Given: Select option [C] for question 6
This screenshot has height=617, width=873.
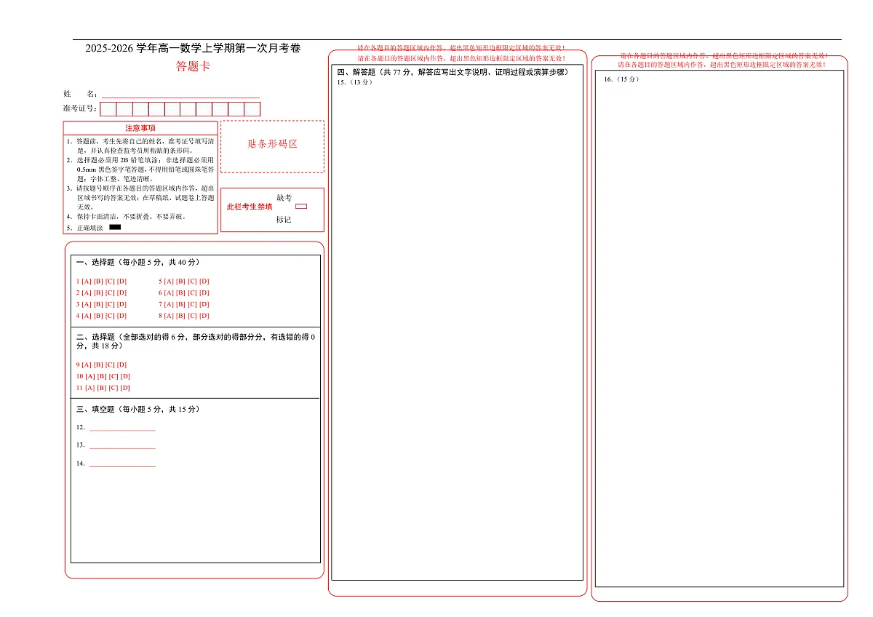Looking at the screenshot, I should coord(192,293).
